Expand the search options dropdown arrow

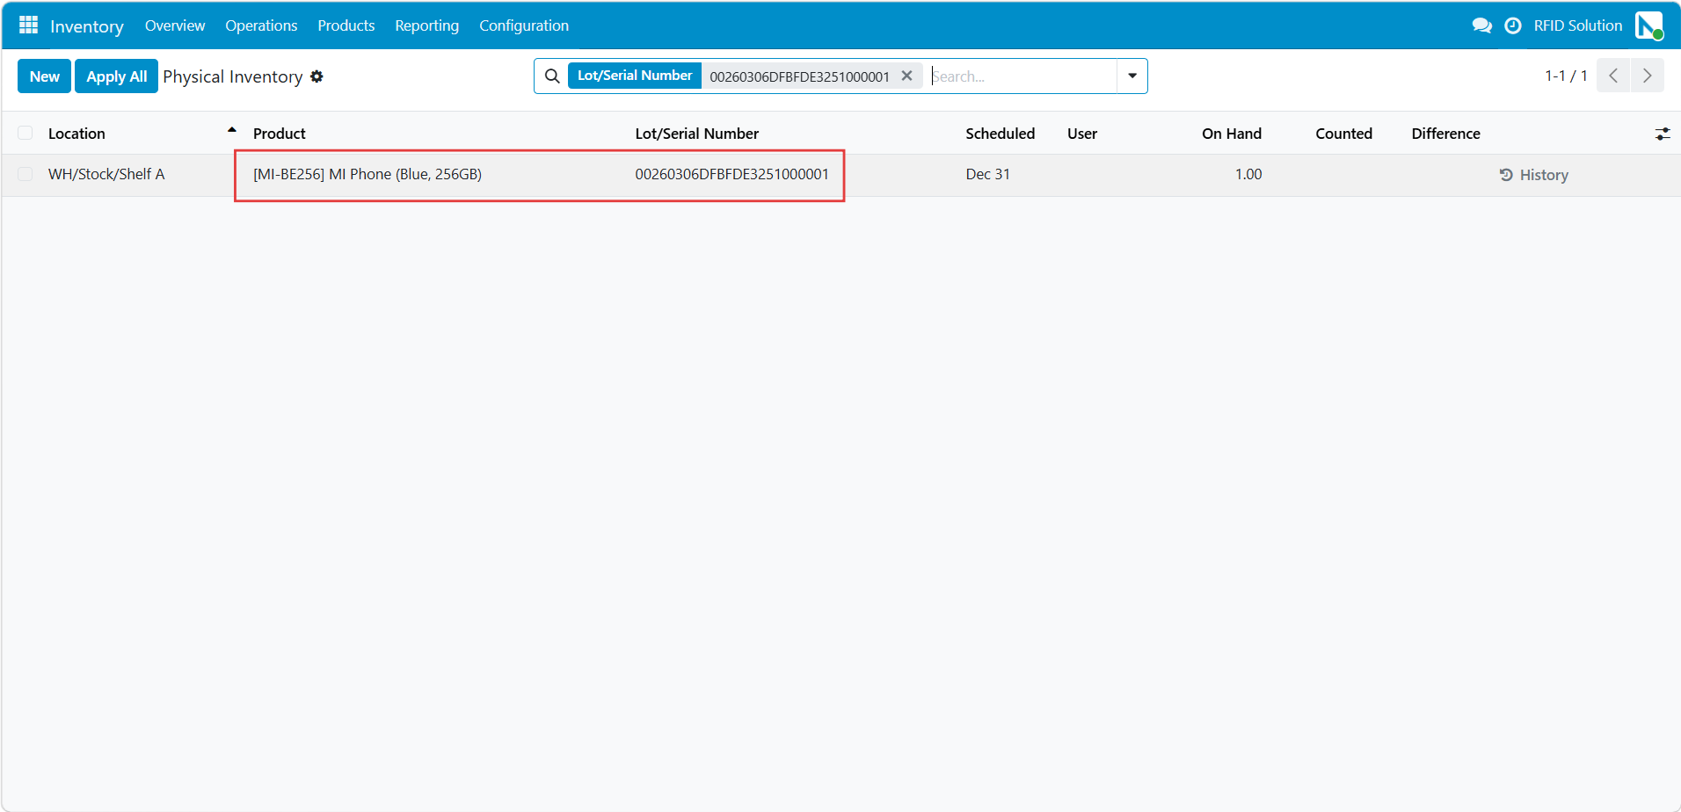[1132, 76]
